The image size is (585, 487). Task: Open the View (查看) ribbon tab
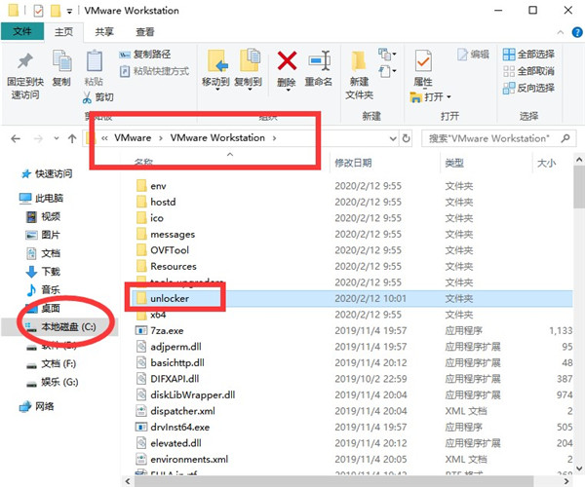[x=143, y=32]
